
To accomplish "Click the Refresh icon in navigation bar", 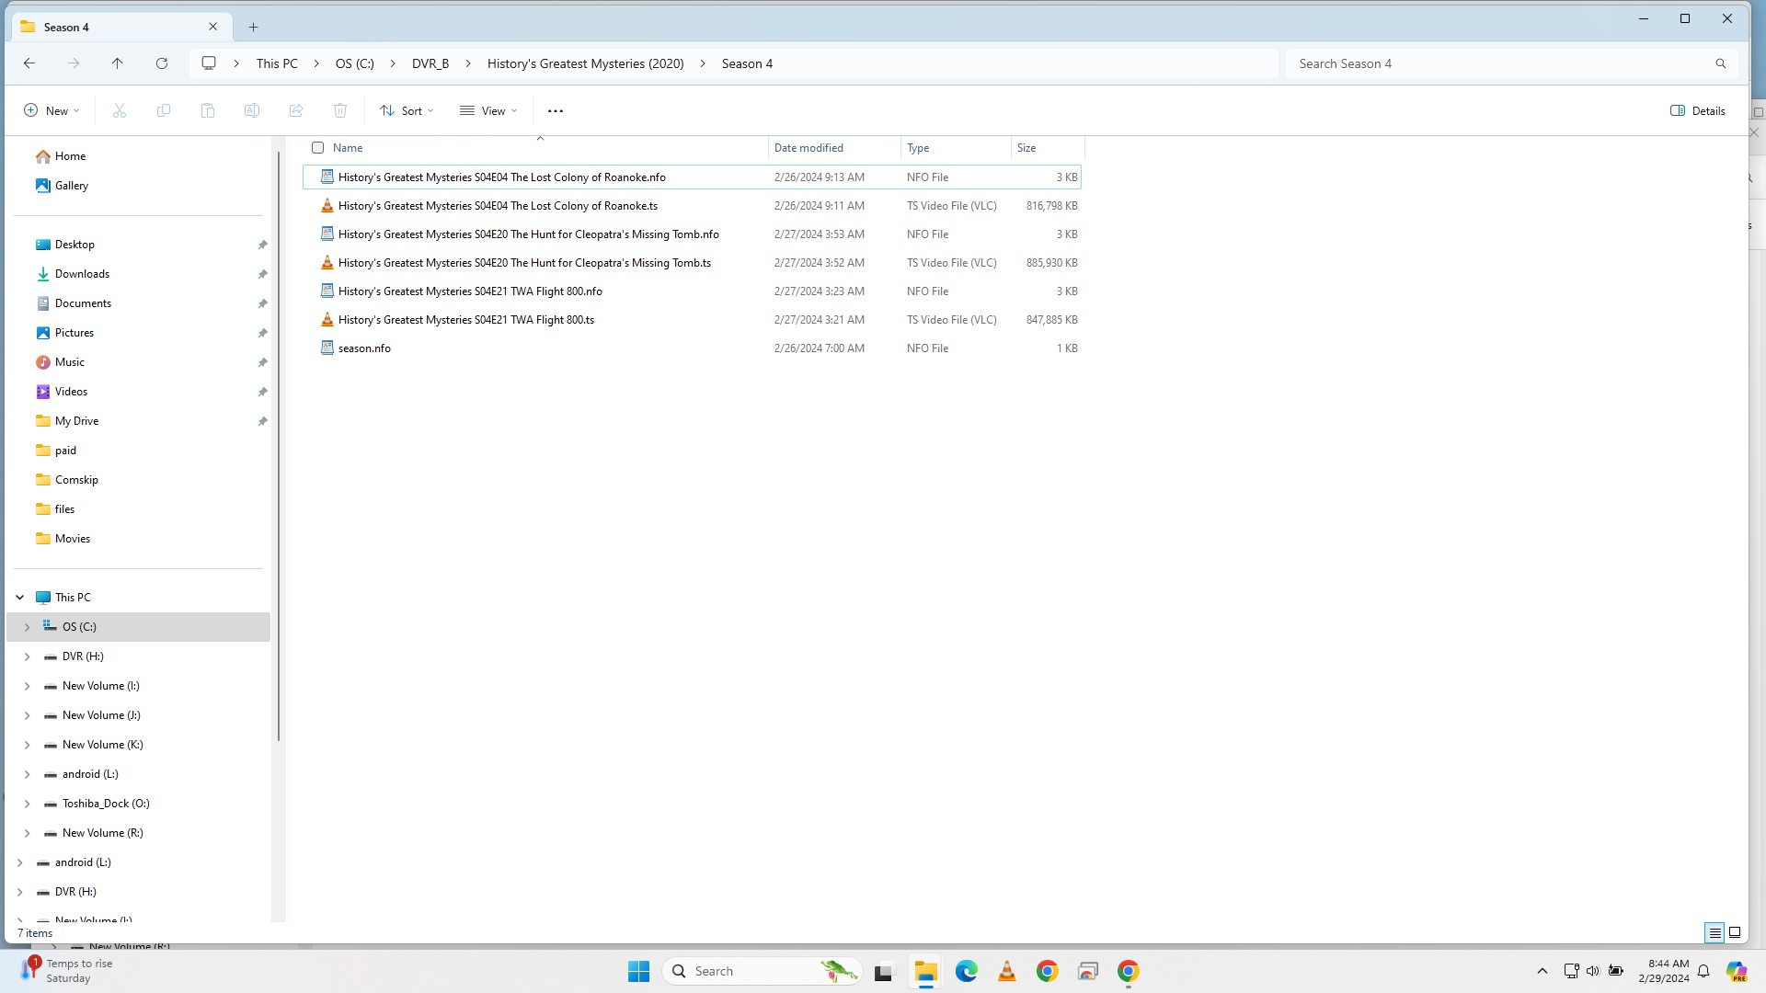I will (x=162, y=63).
